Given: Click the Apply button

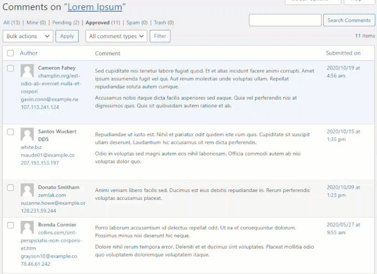Looking at the screenshot, I should [x=67, y=37].
